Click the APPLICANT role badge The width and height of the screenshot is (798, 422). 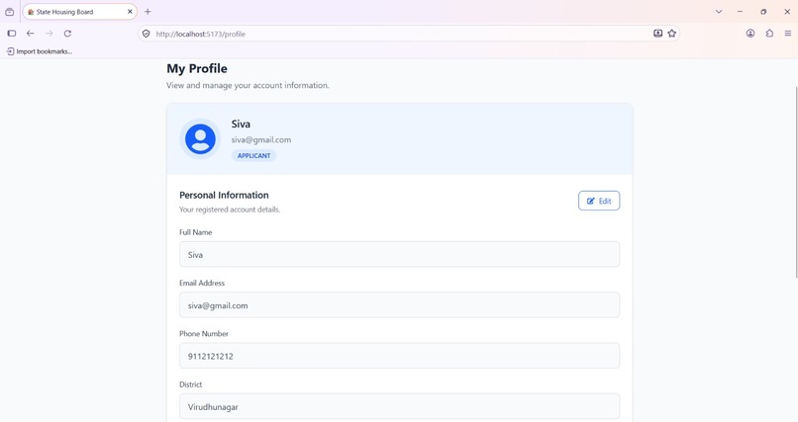pos(253,156)
